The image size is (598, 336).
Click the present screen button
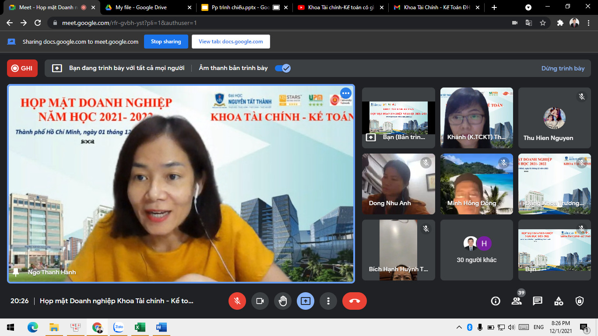click(x=306, y=301)
